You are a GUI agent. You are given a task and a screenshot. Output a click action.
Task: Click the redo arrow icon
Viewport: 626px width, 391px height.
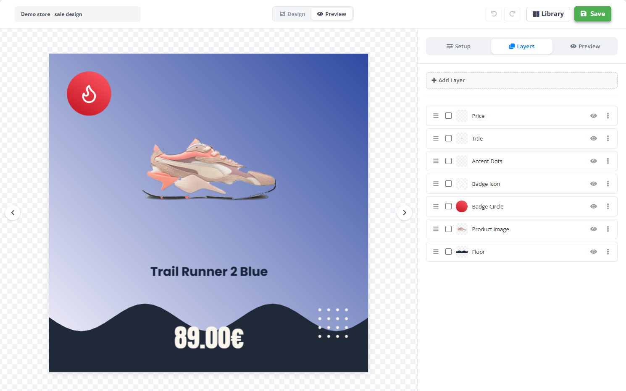coord(513,14)
